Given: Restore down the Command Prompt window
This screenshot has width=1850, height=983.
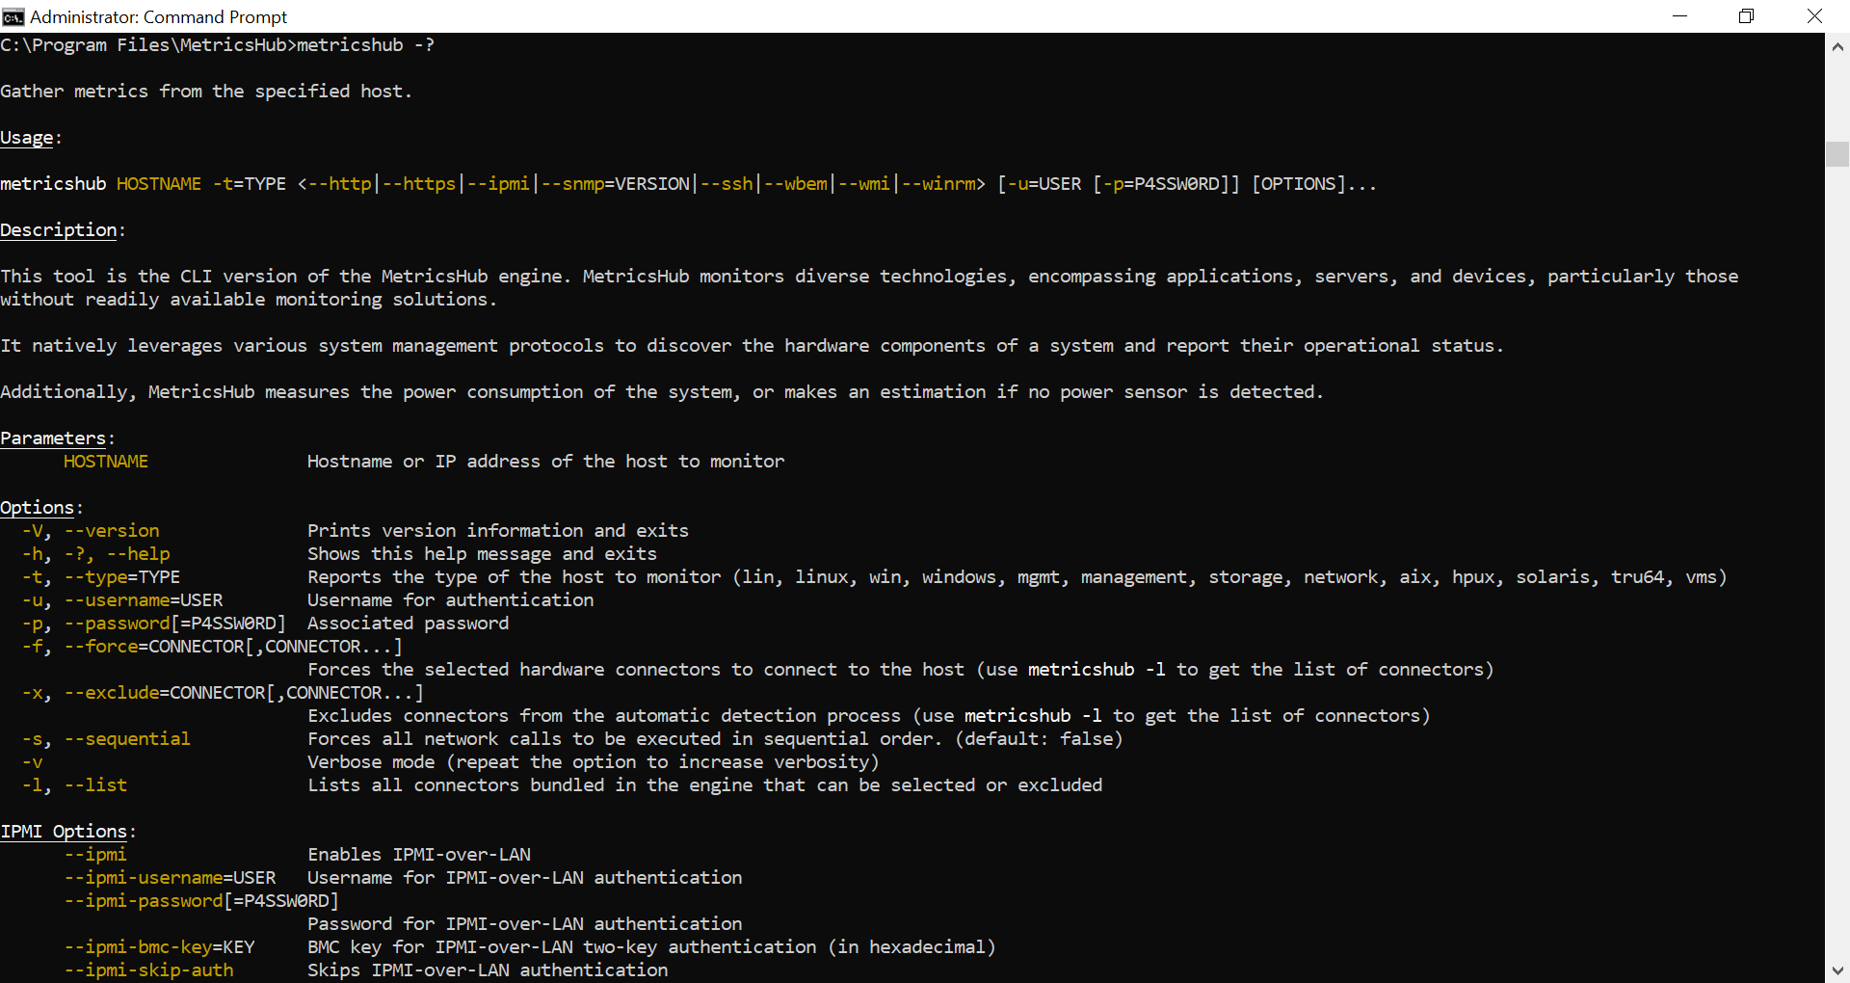Looking at the screenshot, I should (x=1746, y=16).
